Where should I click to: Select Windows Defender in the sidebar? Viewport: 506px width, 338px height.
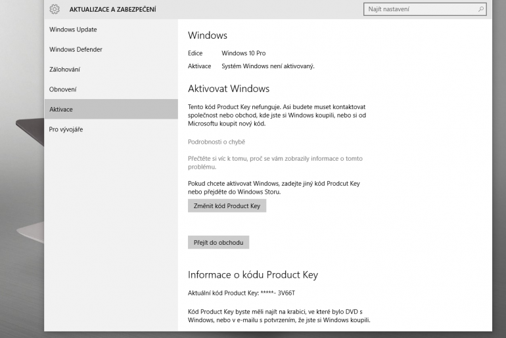[x=76, y=49]
